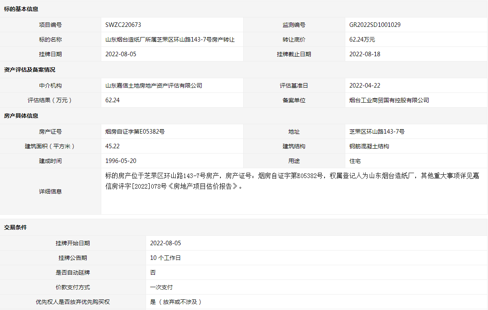488x310 pixels.
Task: Click the 资产评估及备案情况 section header
Action: (30, 70)
